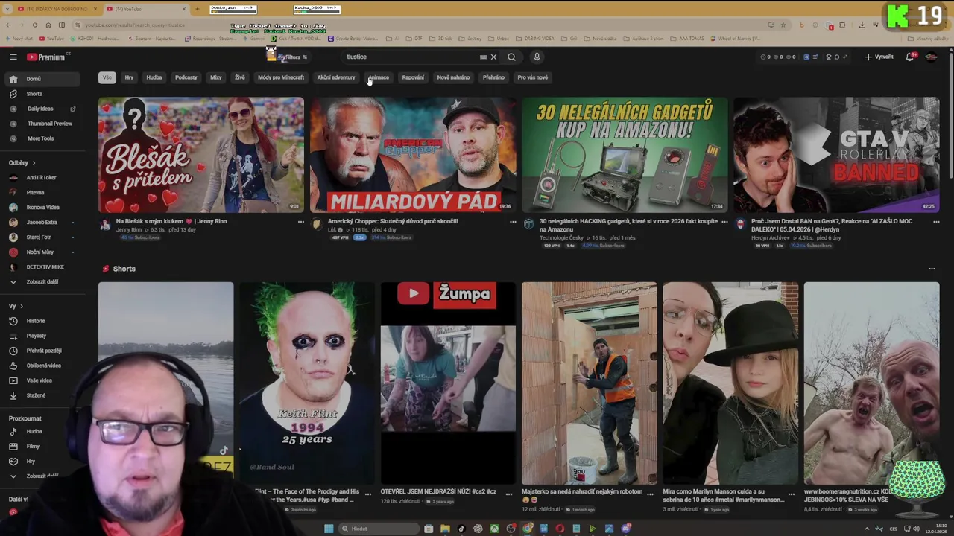
Task: Open the Vytvořit create button
Action: [x=879, y=57]
